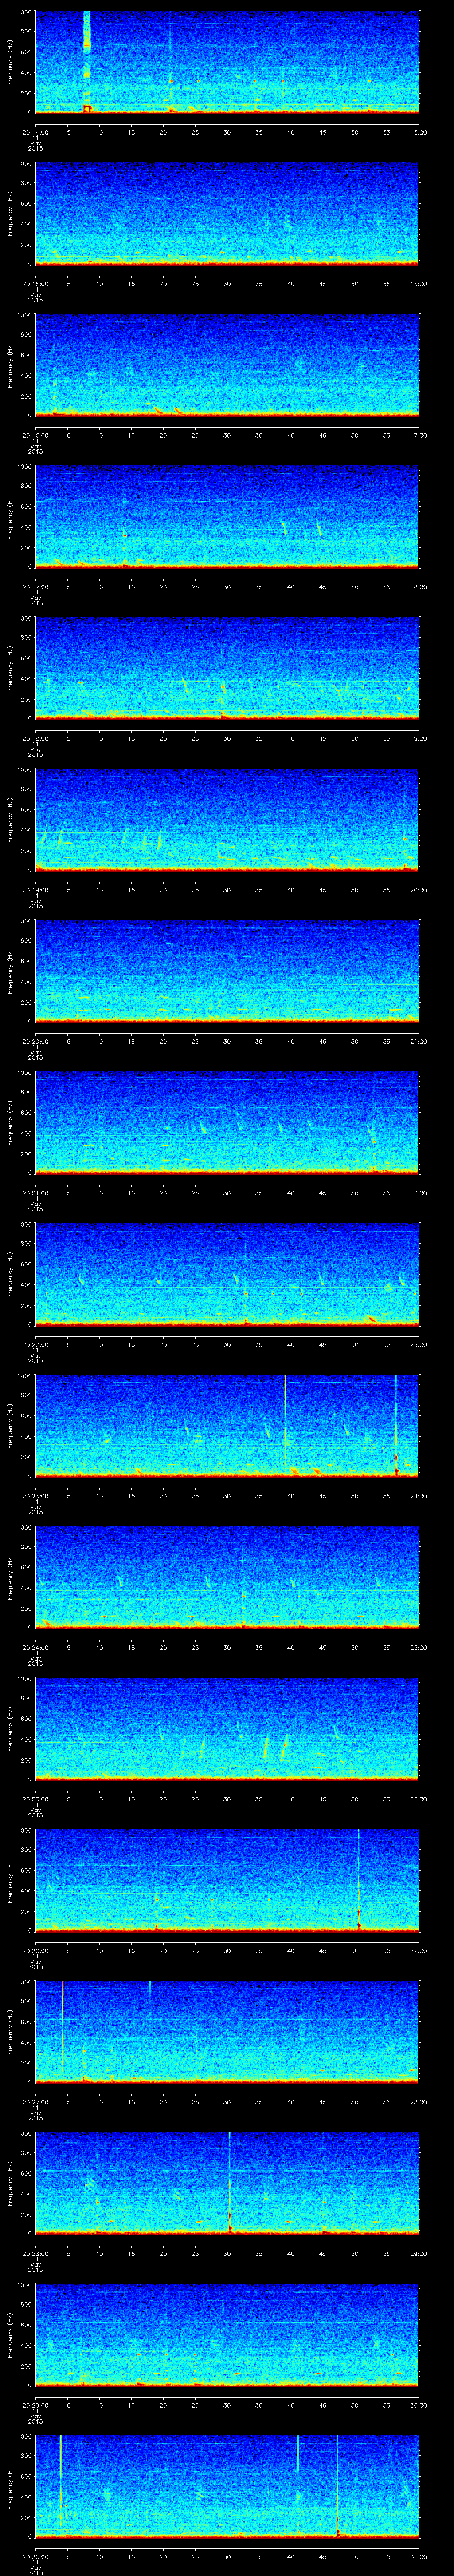Click the 20:15:00 start time label
This screenshot has height=2576, width=454.
pos(35,284)
